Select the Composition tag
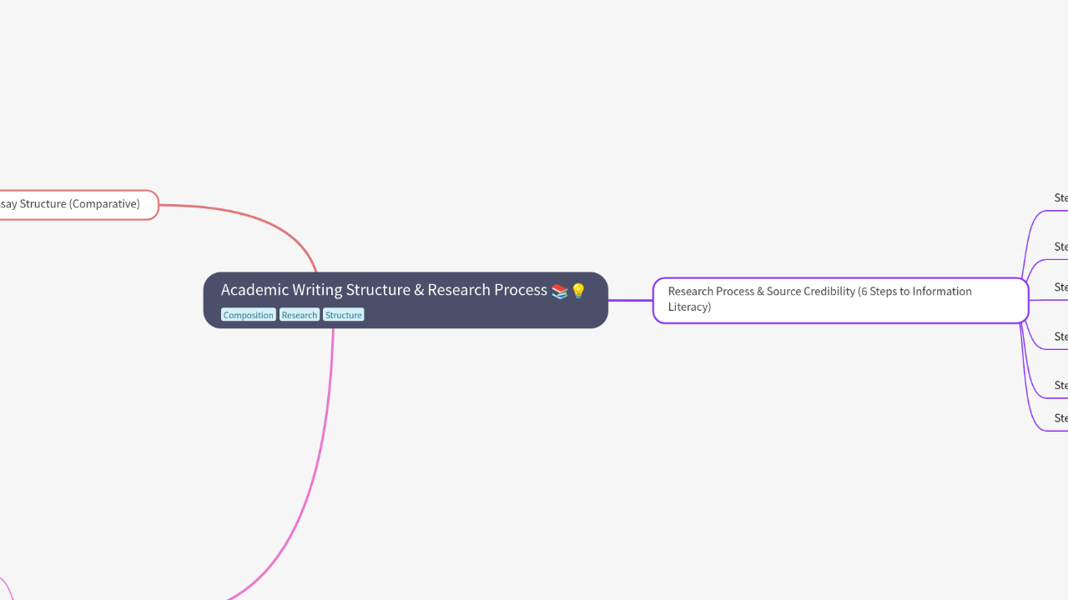The height and width of the screenshot is (600, 1068). [x=248, y=315]
